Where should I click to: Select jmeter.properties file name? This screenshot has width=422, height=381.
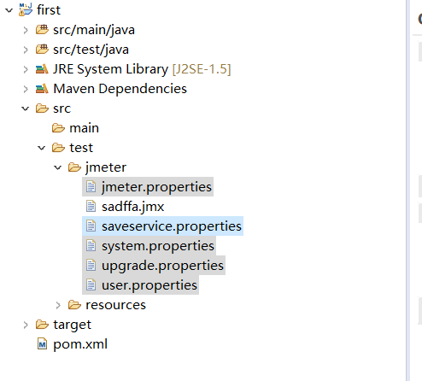pos(156,187)
